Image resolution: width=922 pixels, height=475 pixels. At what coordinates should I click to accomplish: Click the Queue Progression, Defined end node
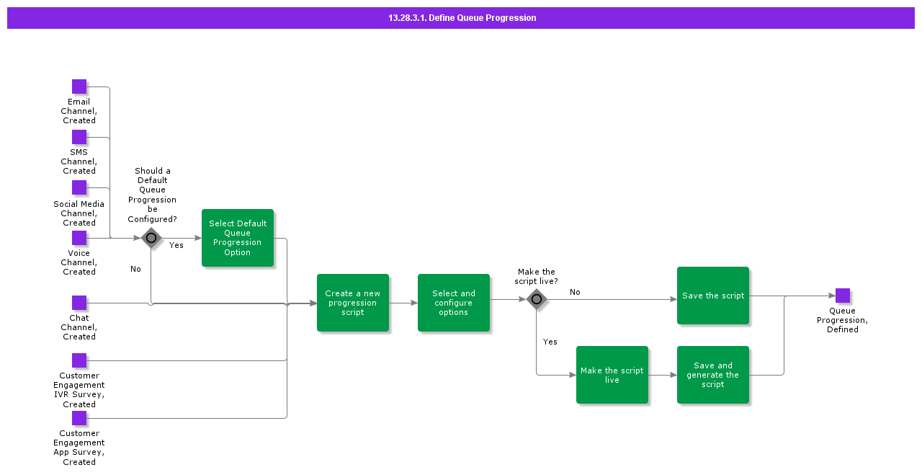pos(842,294)
